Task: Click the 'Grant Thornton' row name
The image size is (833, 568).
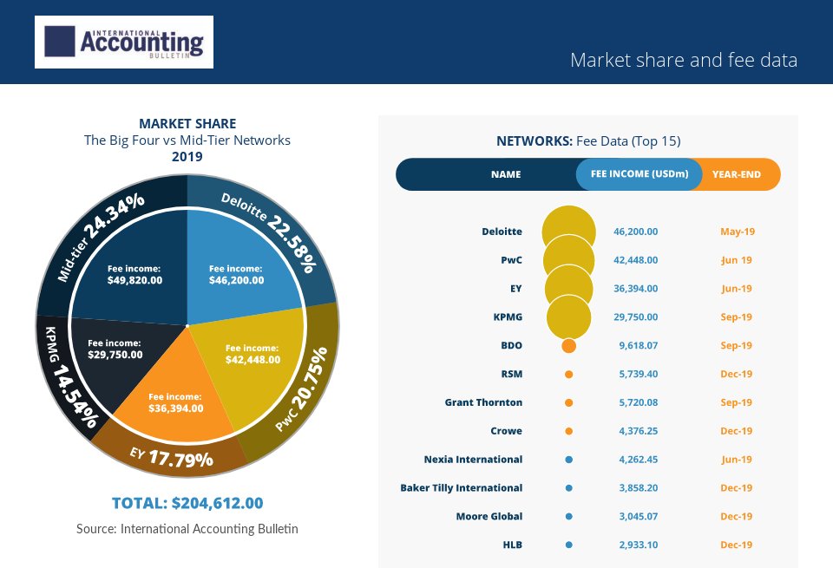Action: (x=483, y=402)
